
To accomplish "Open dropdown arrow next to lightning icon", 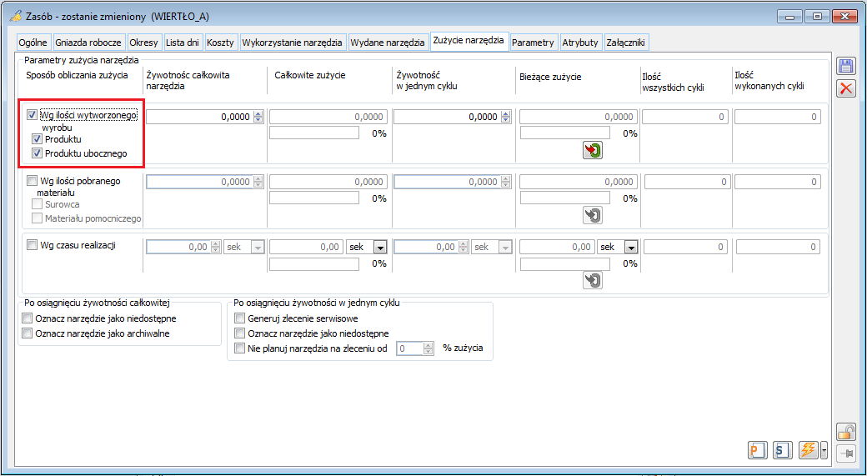I will [824, 450].
